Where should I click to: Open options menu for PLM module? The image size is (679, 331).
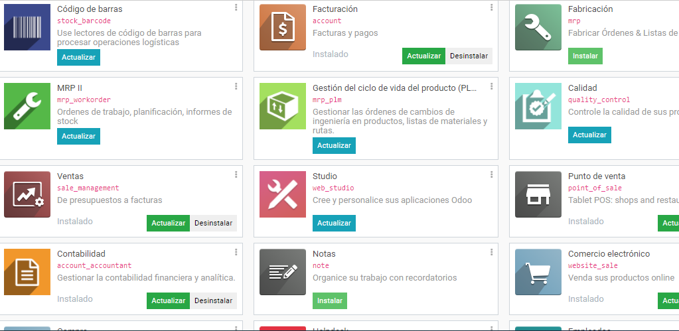tap(492, 86)
